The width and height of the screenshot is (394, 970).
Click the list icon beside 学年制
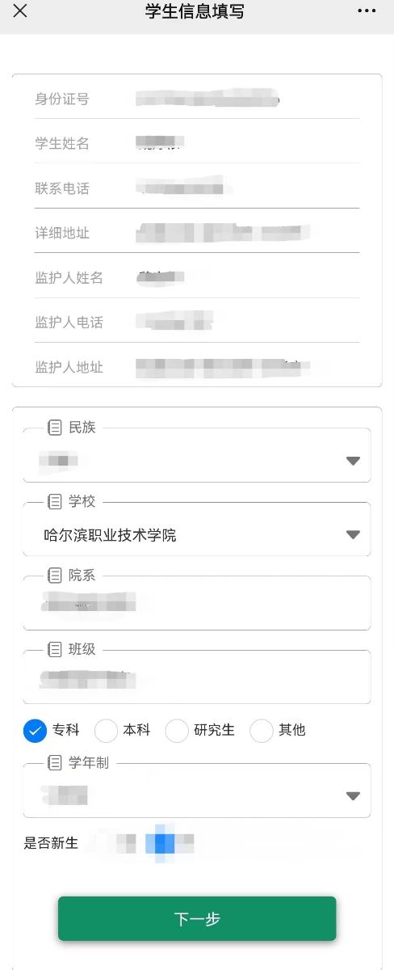point(55,763)
